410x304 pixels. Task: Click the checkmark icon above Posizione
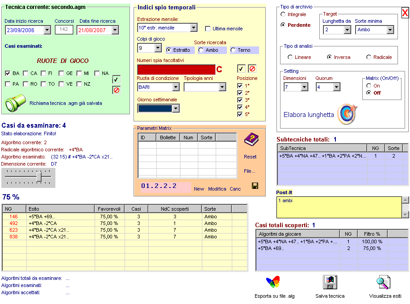click(241, 69)
